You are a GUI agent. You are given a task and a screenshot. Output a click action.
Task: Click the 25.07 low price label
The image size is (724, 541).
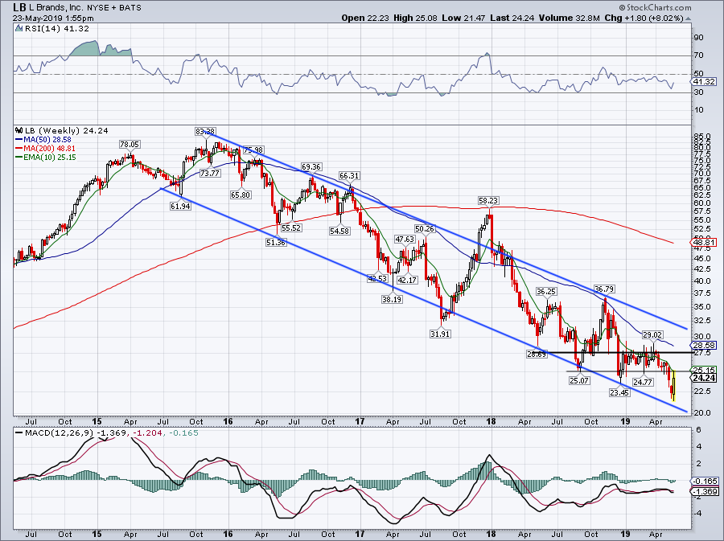tap(579, 380)
